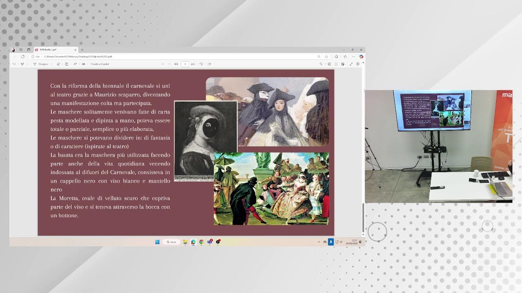522x293 pixels.
Task: Open the browser extensions menu
Action: point(336,57)
